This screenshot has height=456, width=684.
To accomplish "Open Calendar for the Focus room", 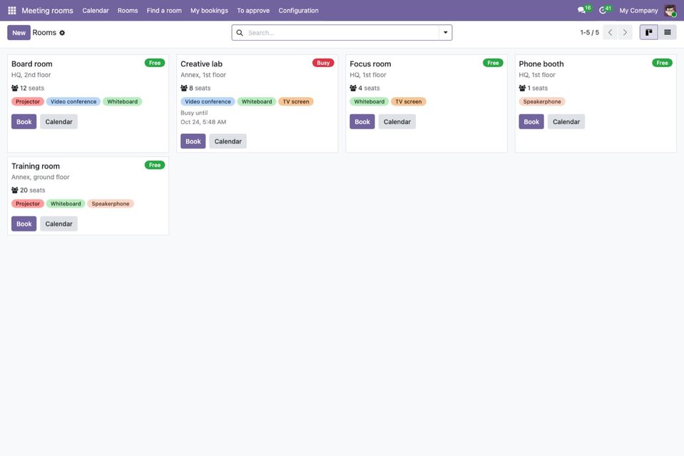I will [x=397, y=122].
